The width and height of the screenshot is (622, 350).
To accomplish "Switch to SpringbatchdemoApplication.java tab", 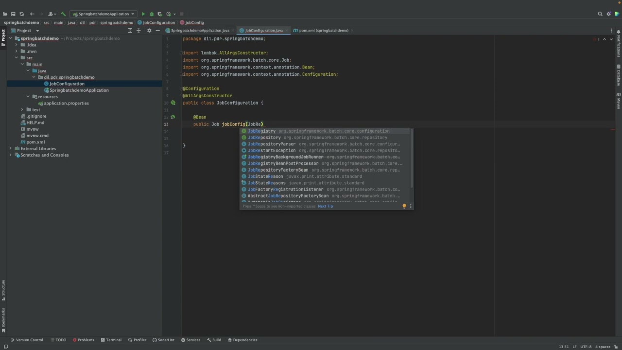I will pyautogui.click(x=200, y=30).
